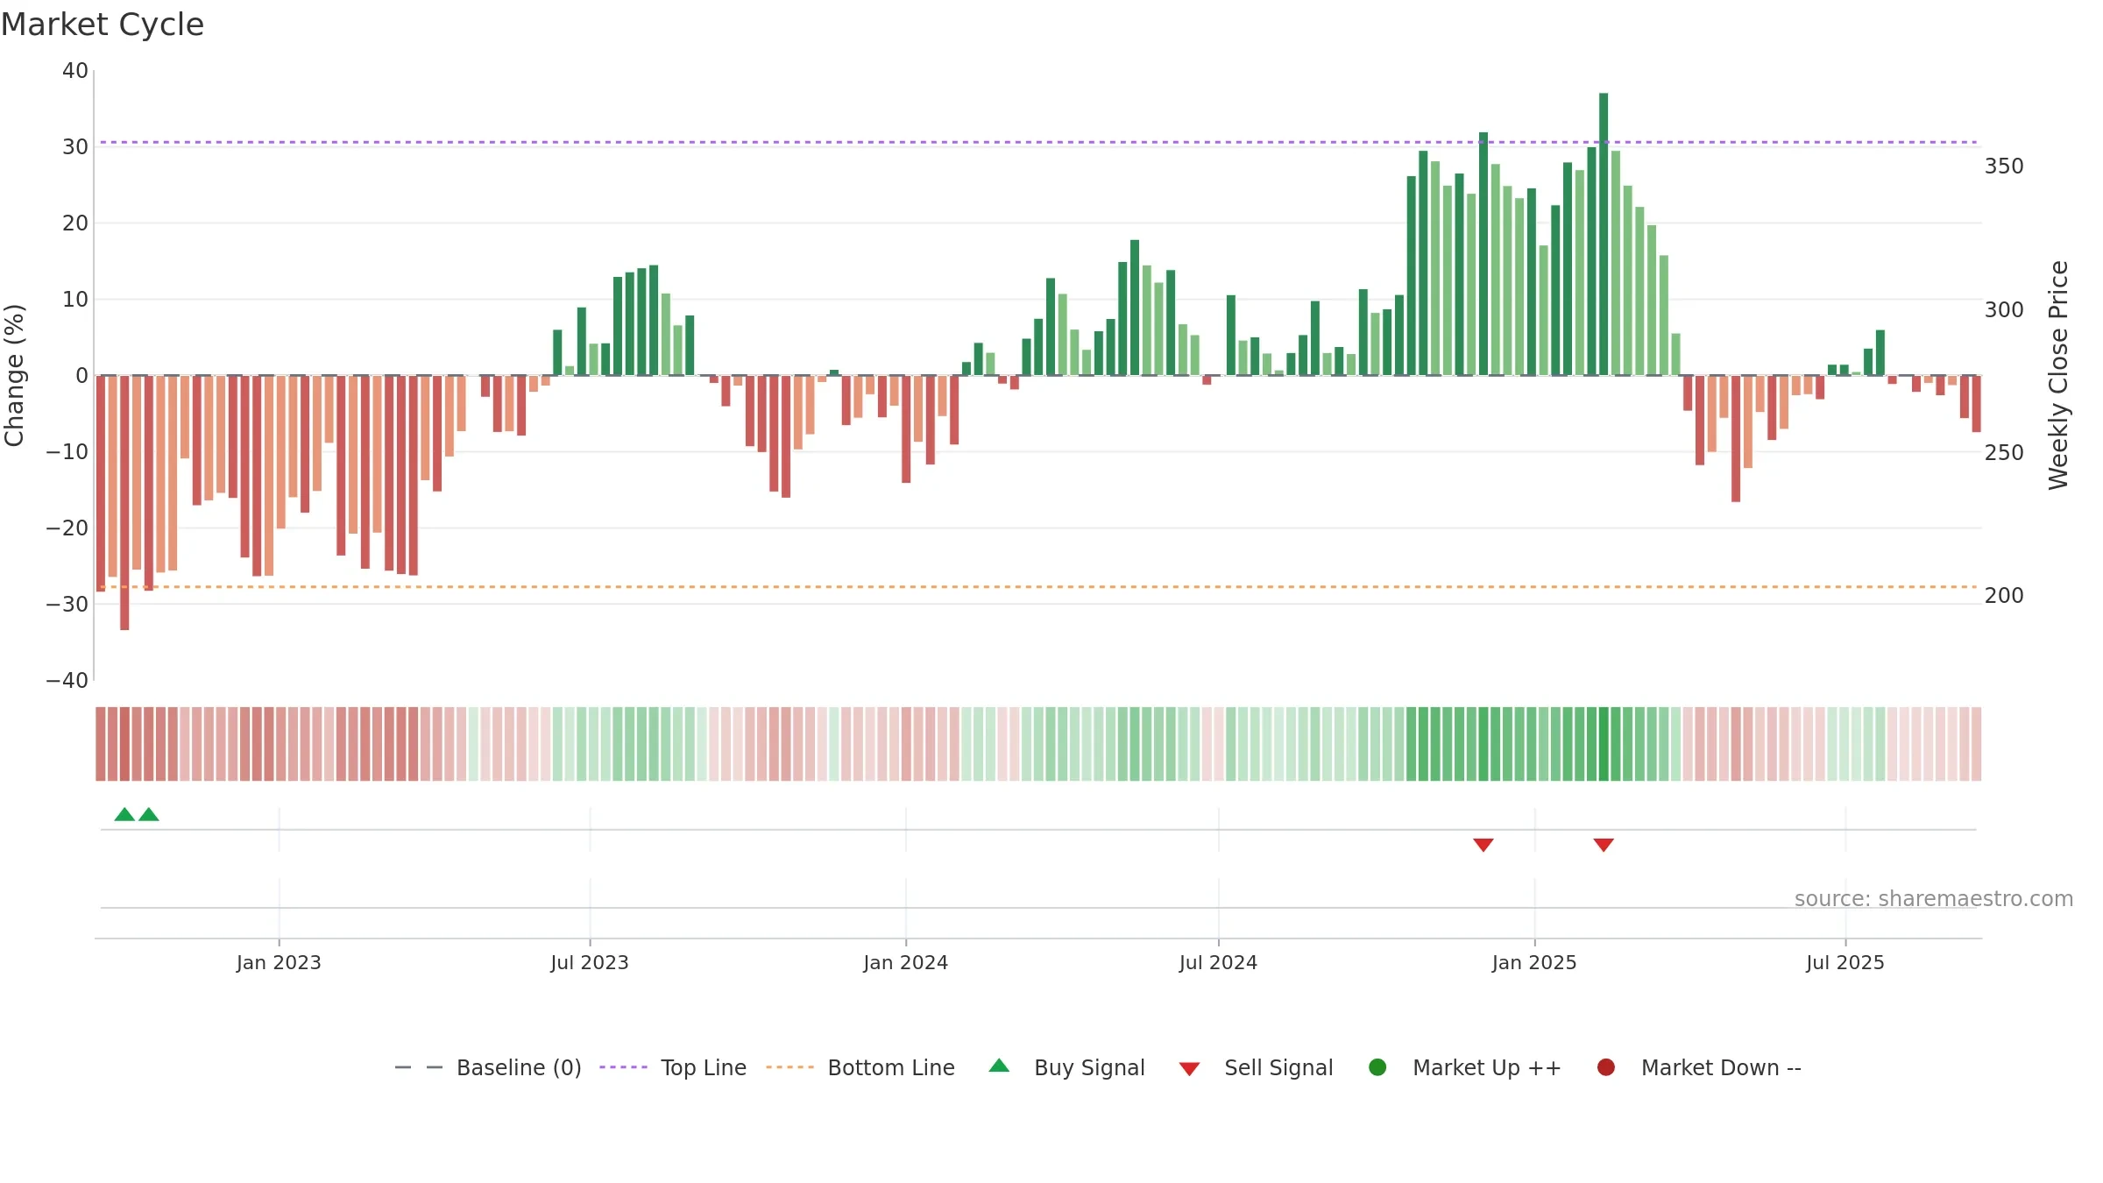Click the −30 tick on Change axis
This screenshot has height=1183, width=2103.
[67, 605]
